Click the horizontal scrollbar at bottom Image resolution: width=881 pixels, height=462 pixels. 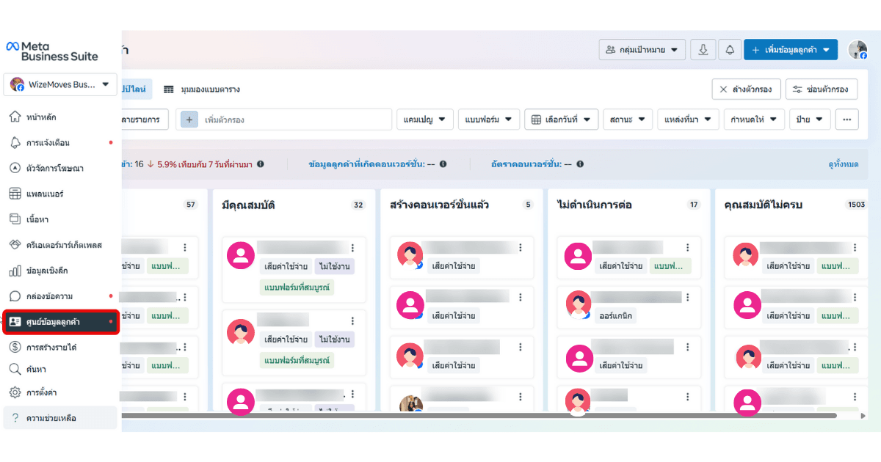click(x=477, y=415)
